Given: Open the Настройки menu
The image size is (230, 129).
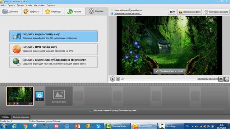Looking at the screenshot, I should (x=39, y=5).
